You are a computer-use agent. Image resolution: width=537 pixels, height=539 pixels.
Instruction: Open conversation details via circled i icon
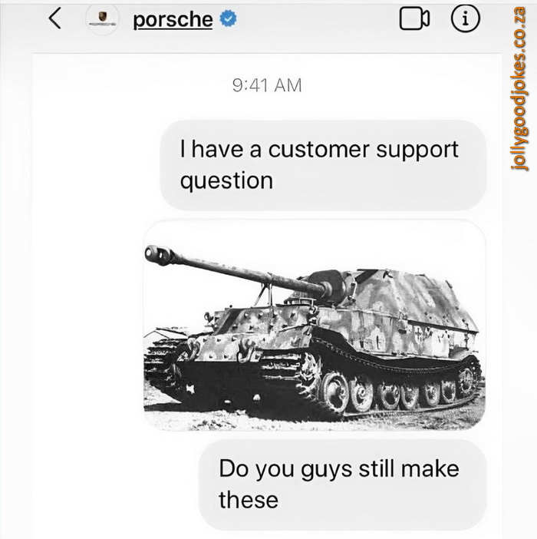tap(465, 18)
